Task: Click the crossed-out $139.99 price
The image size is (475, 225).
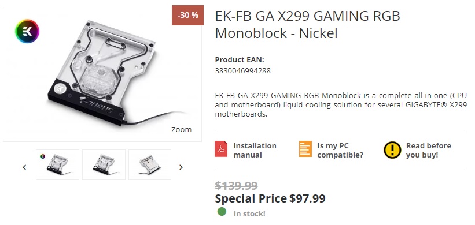Action: [236, 185]
